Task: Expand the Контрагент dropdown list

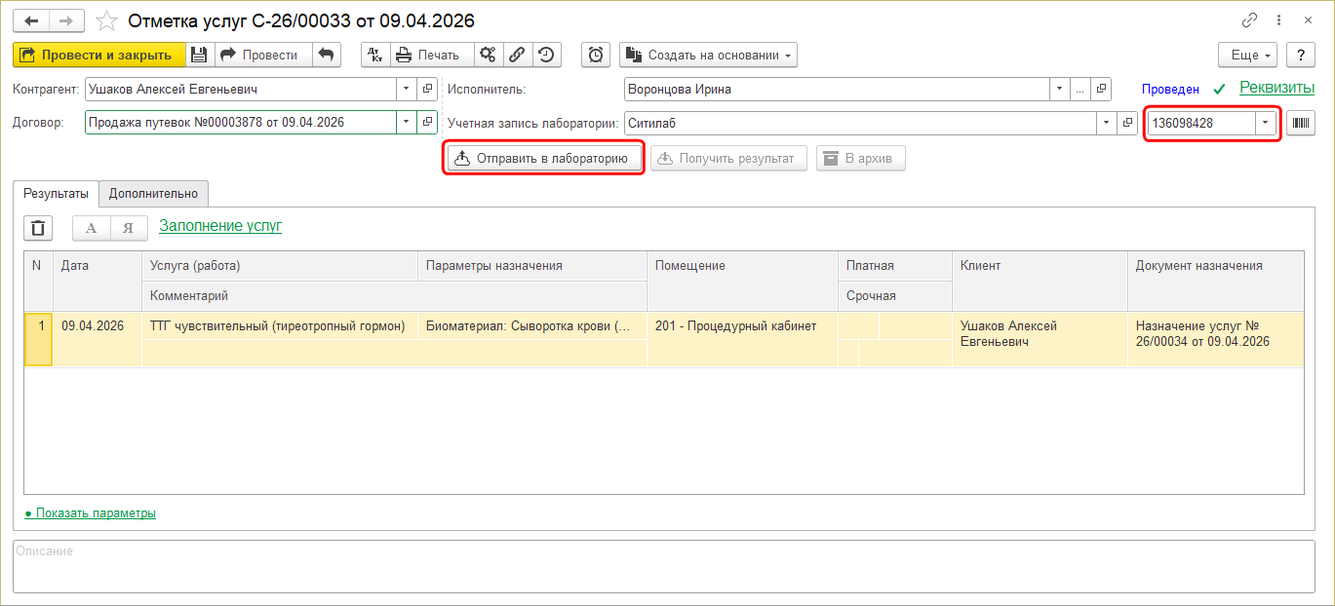Action: [407, 90]
